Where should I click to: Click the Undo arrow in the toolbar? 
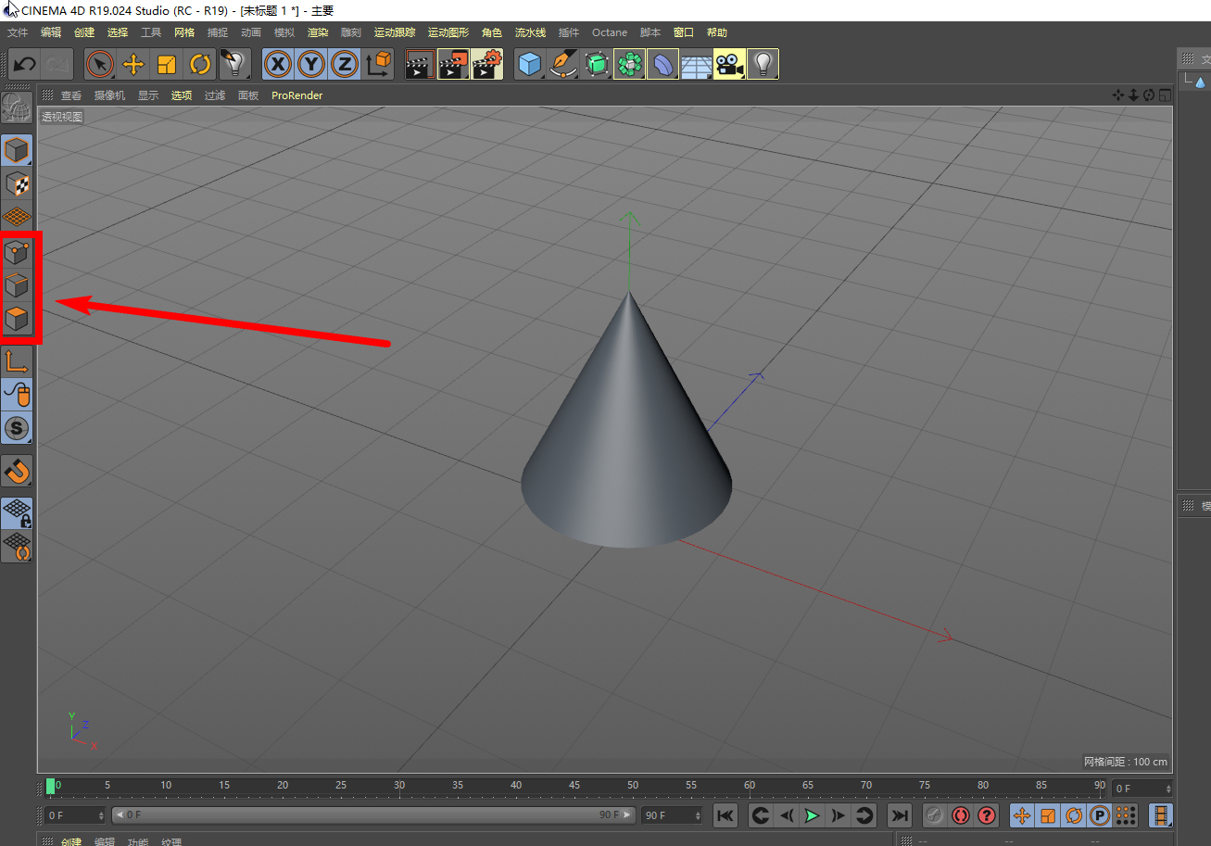[25, 64]
